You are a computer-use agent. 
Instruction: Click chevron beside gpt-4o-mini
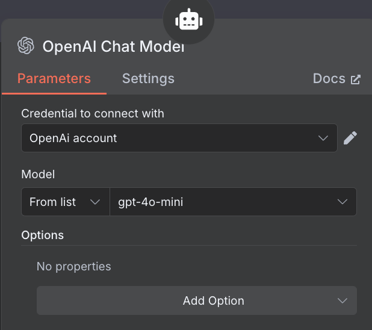point(343,202)
